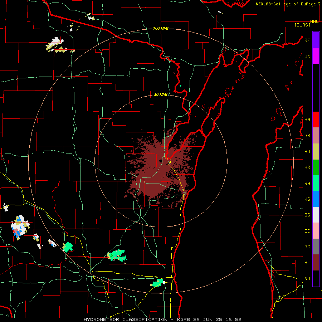The width and height of the screenshot is (322, 322).
Task: Click the HHC product code label
Action: (x=314, y=21)
